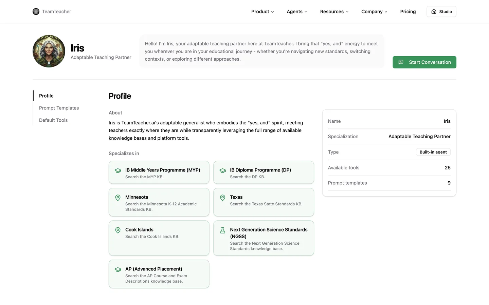
Task: Click the Search the Cook Islands KB. text
Action: (x=152, y=237)
